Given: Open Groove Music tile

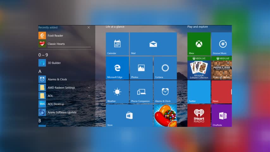Looking at the screenshot, I should point(221,44).
